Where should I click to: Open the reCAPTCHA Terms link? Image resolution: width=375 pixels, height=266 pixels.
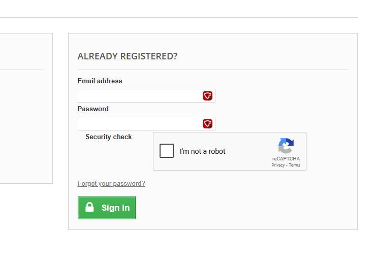pyautogui.click(x=294, y=165)
